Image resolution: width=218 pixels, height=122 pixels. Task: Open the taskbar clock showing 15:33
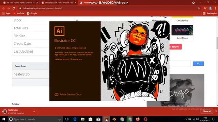[205, 119]
